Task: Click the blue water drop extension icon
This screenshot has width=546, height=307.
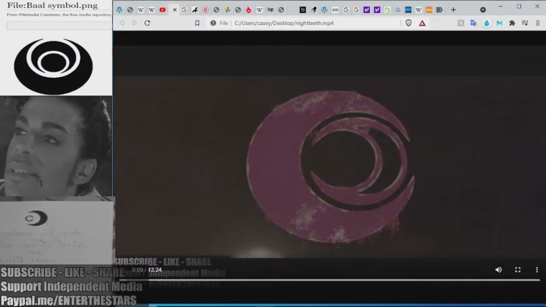Action: [486, 23]
